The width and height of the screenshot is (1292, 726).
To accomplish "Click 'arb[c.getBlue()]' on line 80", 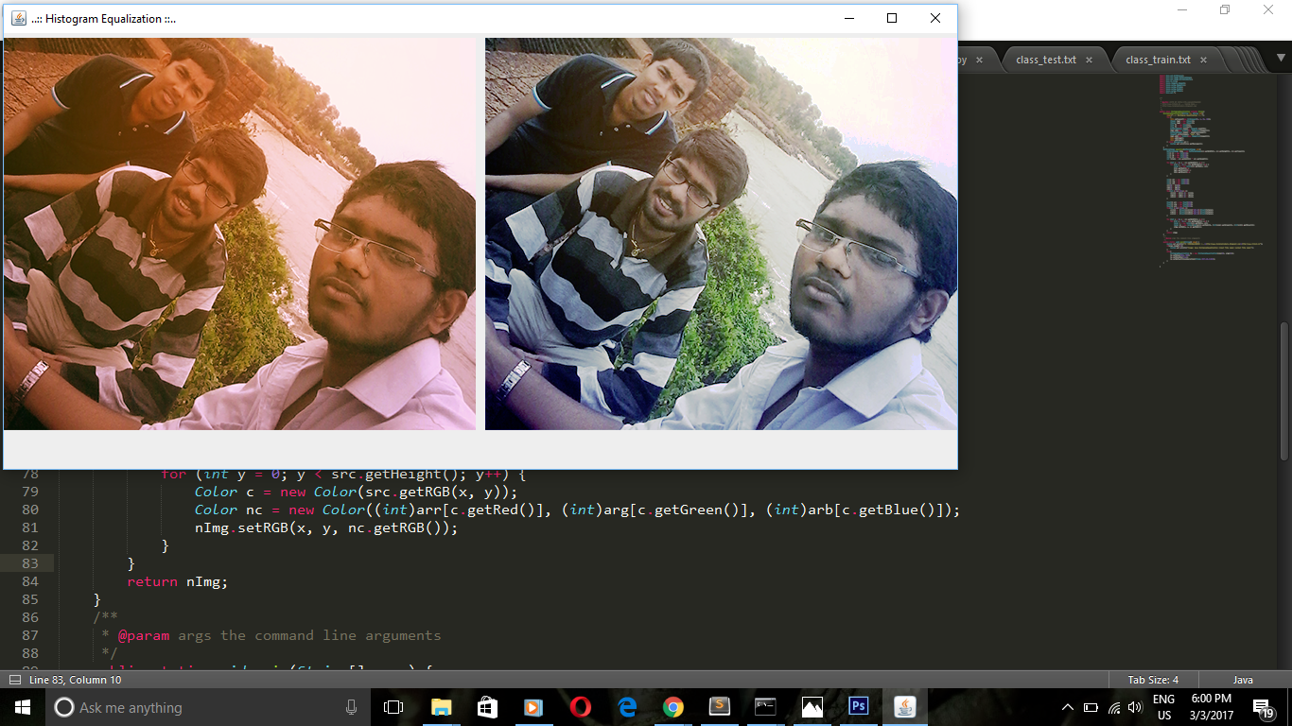I will pos(875,510).
